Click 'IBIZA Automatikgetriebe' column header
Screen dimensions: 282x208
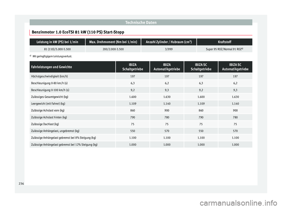(x=167, y=67)
